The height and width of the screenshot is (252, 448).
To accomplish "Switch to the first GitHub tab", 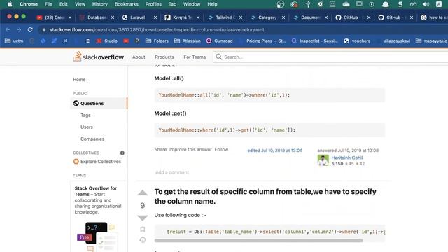I will 350,17.
